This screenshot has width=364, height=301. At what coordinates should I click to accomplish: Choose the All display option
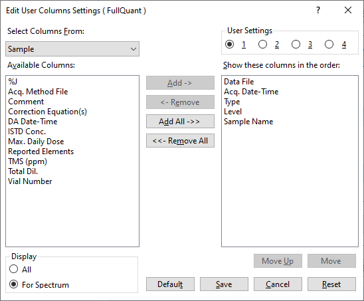click(x=14, y=269)
